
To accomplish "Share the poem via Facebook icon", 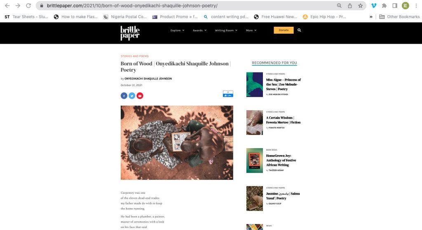I will (124, 95).
